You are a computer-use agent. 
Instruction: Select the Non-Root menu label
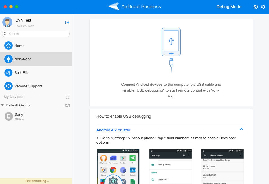[23, 59]
